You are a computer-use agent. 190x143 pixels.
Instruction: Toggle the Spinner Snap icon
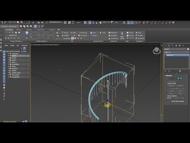point(139,22)
